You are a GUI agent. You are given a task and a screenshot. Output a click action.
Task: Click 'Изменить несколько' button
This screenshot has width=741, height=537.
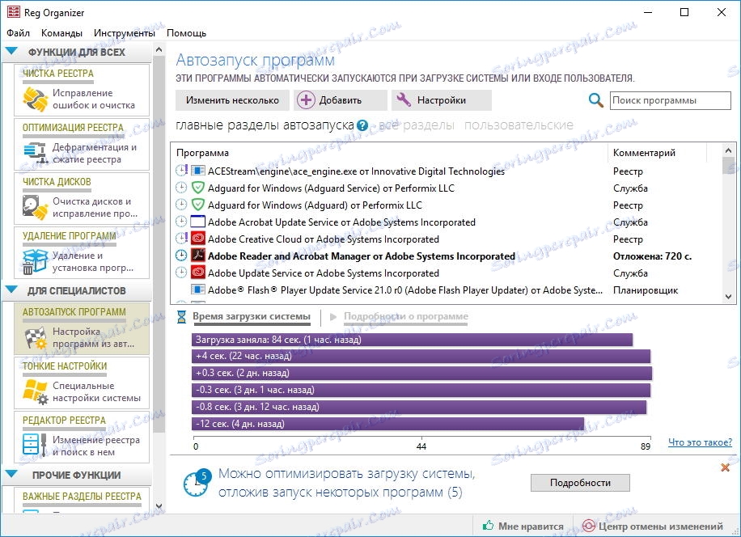coord(232,100)
